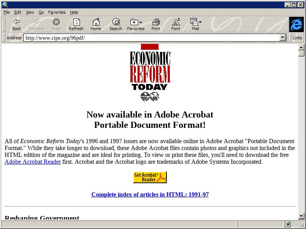Open the File menu

pos(7,12)
